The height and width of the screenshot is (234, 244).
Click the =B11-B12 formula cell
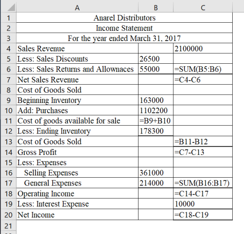pyautogui.click(x=203, y=141)
